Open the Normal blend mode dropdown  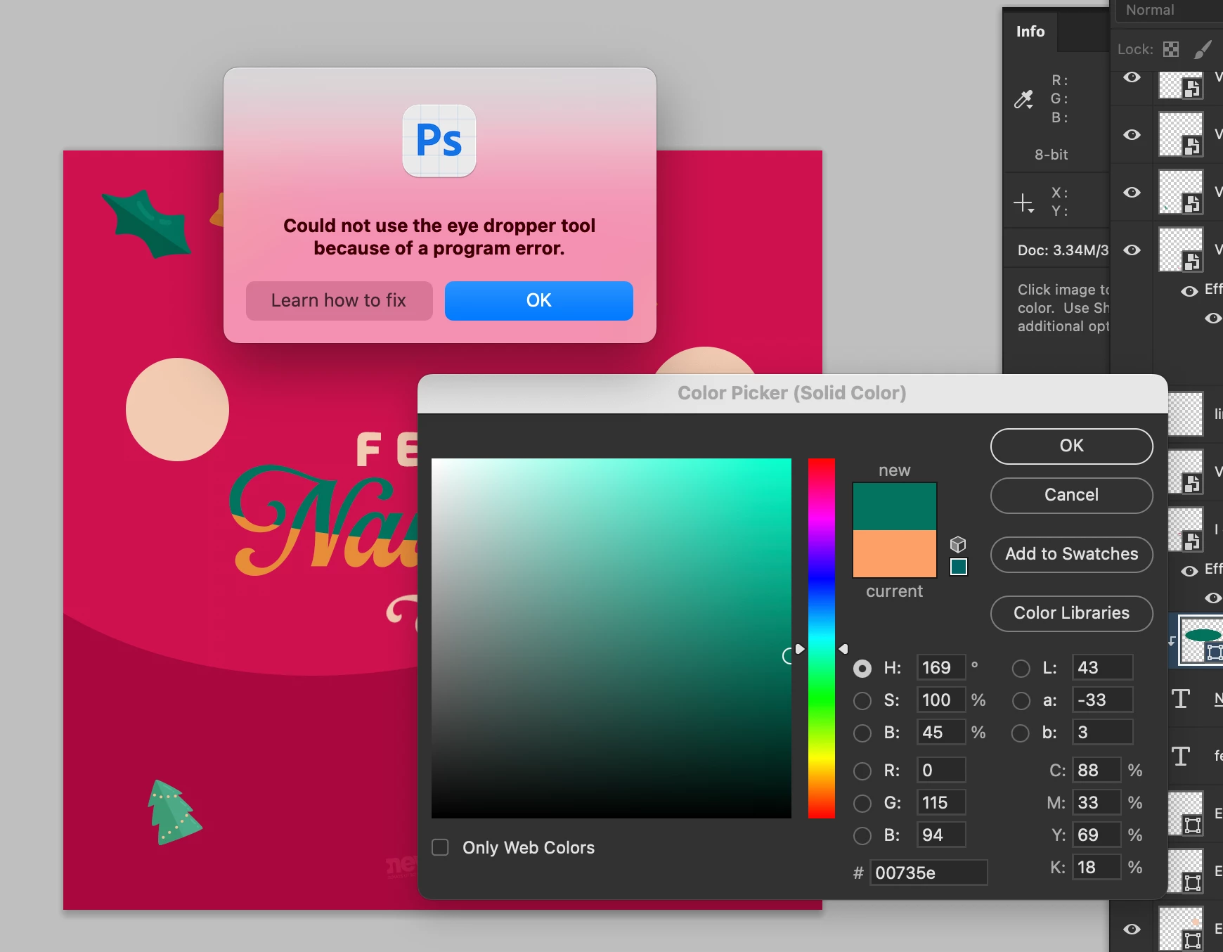click(1168, 11)
